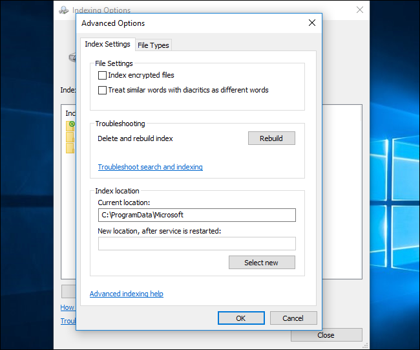Open Troubleshoot search and indexing link
Image resolution: width=420 pixels, height=350 pixels.
click(150, 167)
